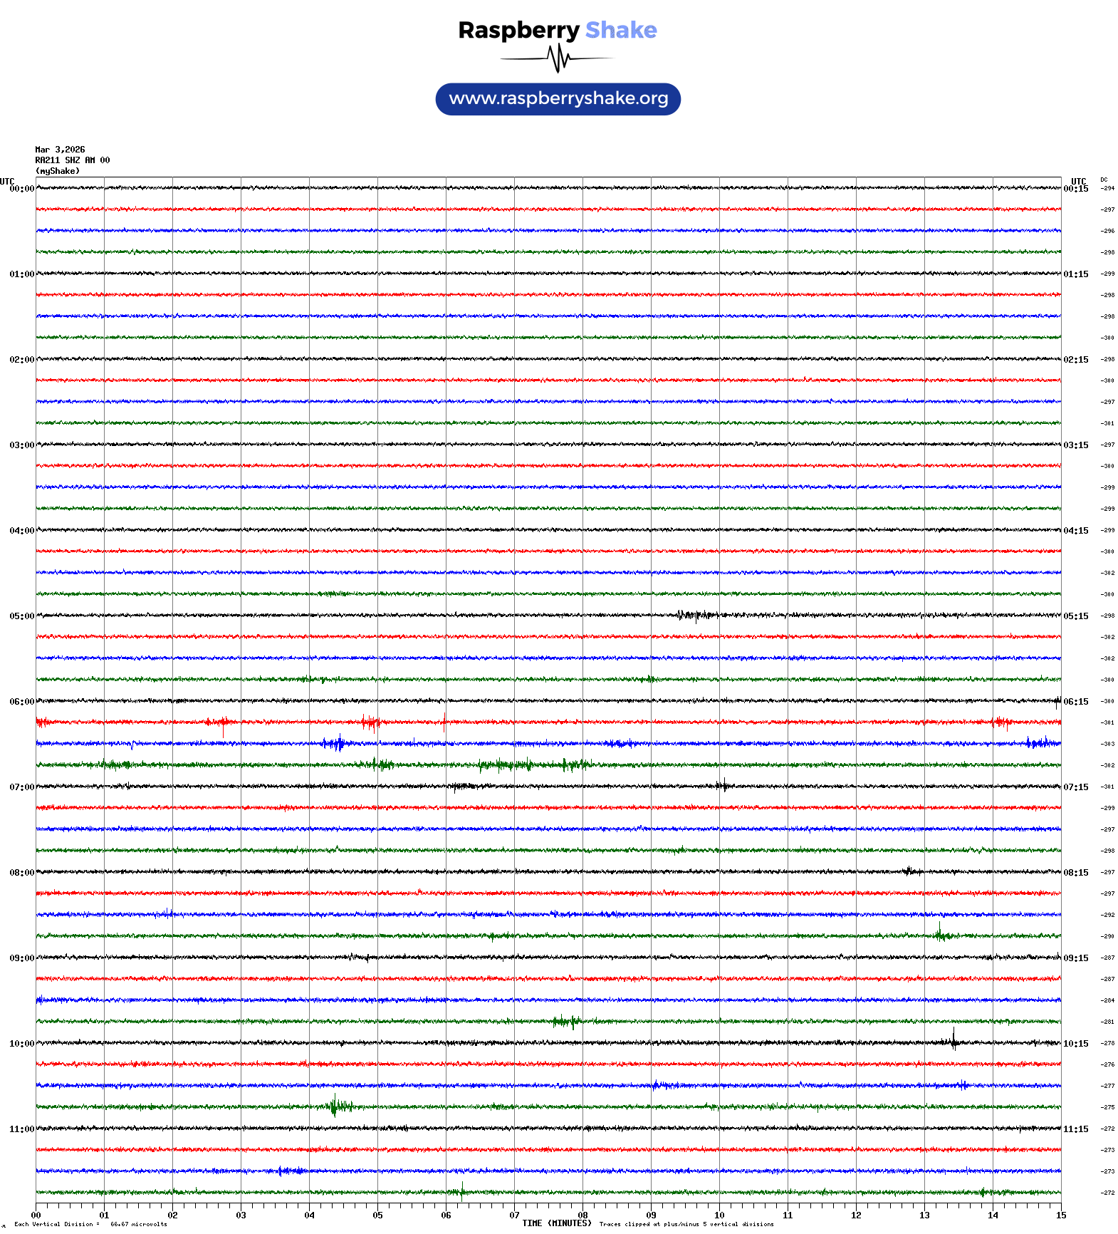1118x1234 pixels.
Task: Click the 11:00 hour label on left
Action: pos(21,1129)
